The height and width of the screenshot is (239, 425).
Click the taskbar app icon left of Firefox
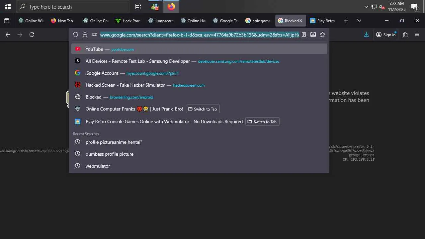pyautogui.click(x=155, y=7)
